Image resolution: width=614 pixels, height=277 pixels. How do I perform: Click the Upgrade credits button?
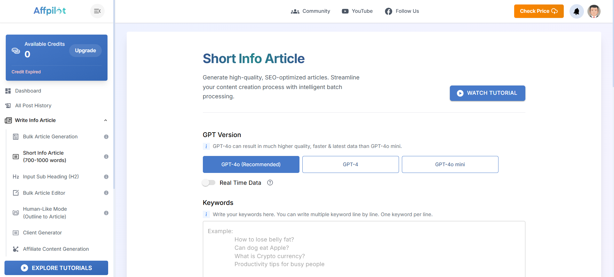coord(85,51)
